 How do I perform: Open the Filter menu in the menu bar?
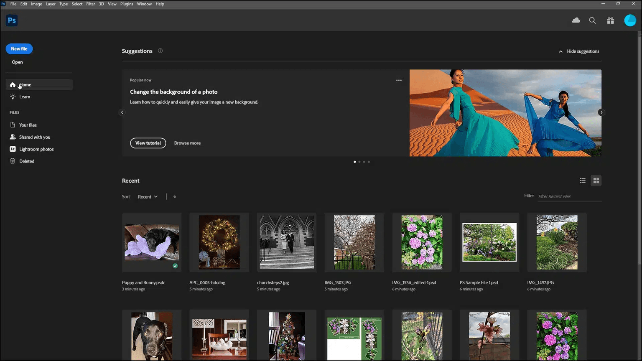tap(90, 4)
